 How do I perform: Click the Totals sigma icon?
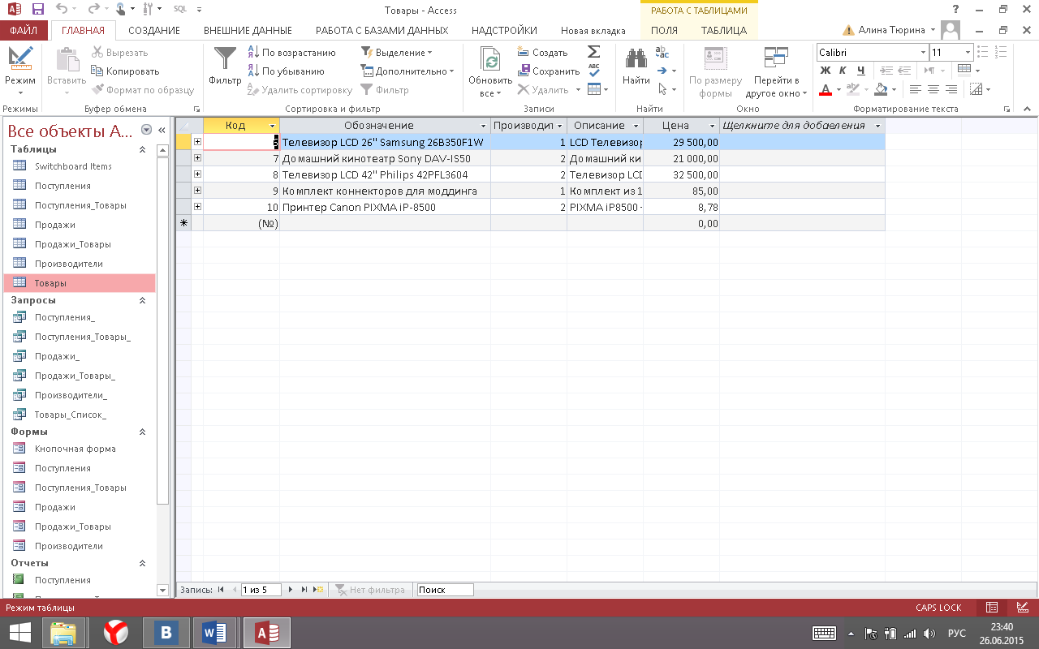point(594,52)
